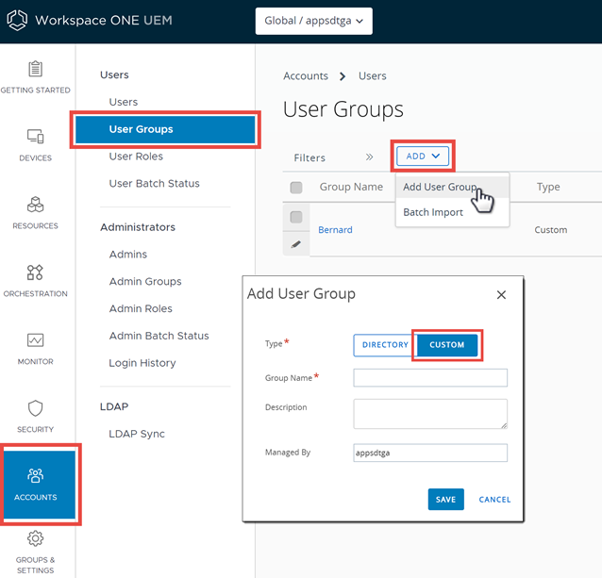Open Admins under Administrators
Image resolution: width=602 pixels, height=578 pixels.
click(x=127, y=255)
